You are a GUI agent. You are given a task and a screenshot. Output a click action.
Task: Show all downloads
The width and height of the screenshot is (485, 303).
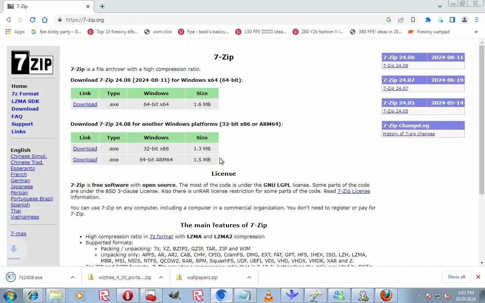tap(456, 277)
